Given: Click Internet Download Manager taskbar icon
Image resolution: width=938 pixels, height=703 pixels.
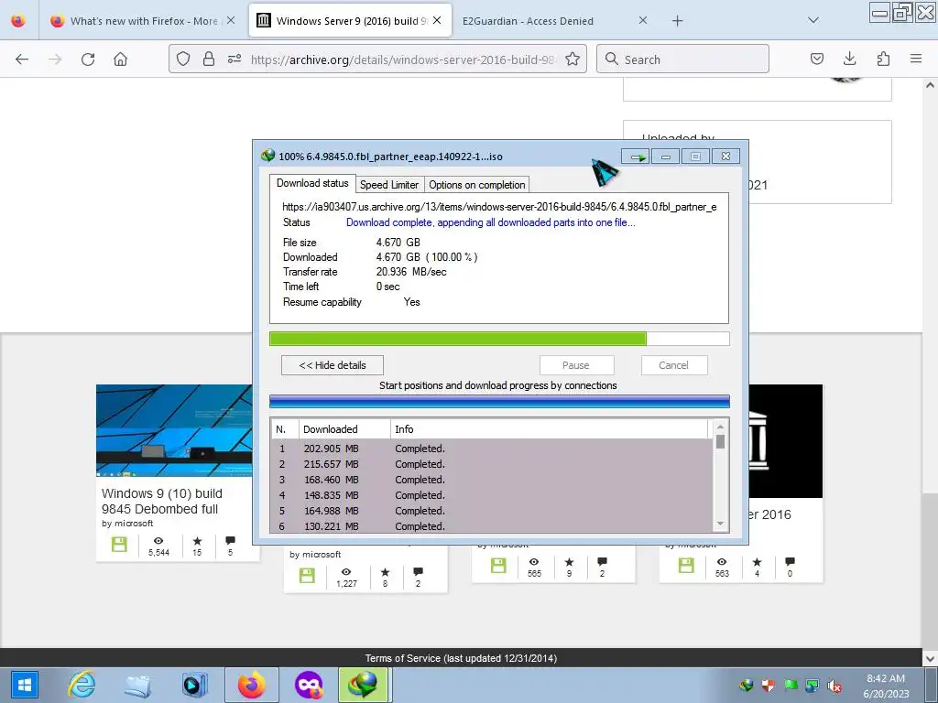Looking at the screenshot, I should pos(363,685).
